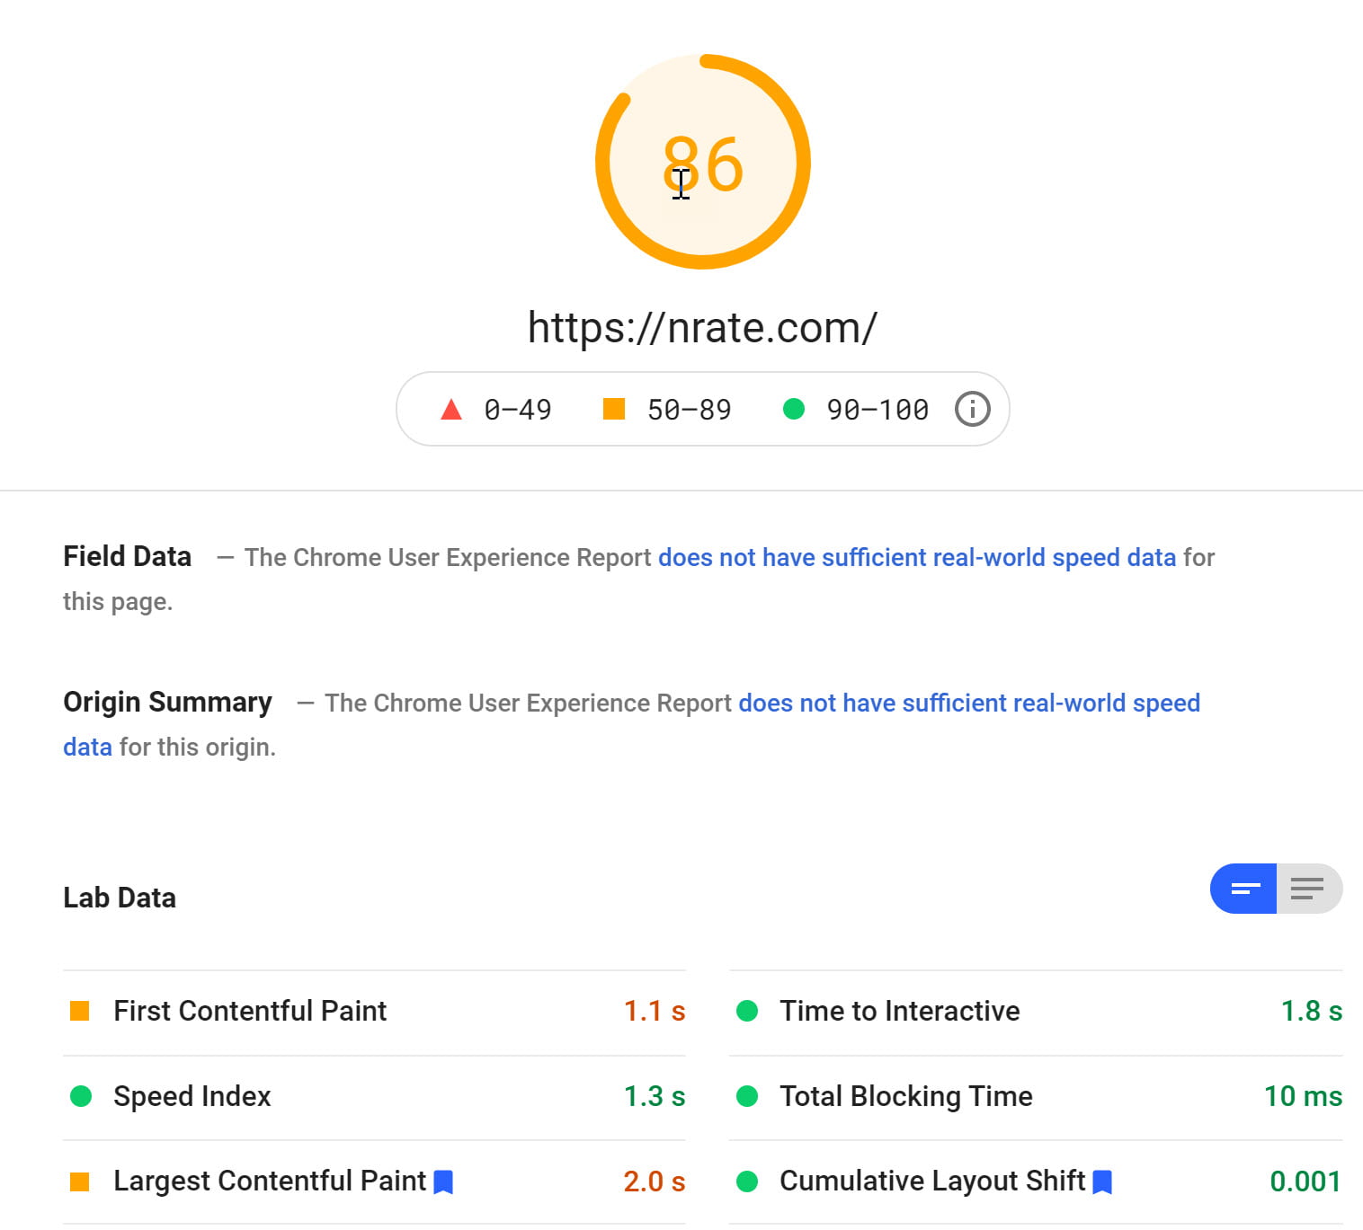Switch Lab Data to compact bar view
This screenshot has height=1230, width=1363.
(1244, 889)
